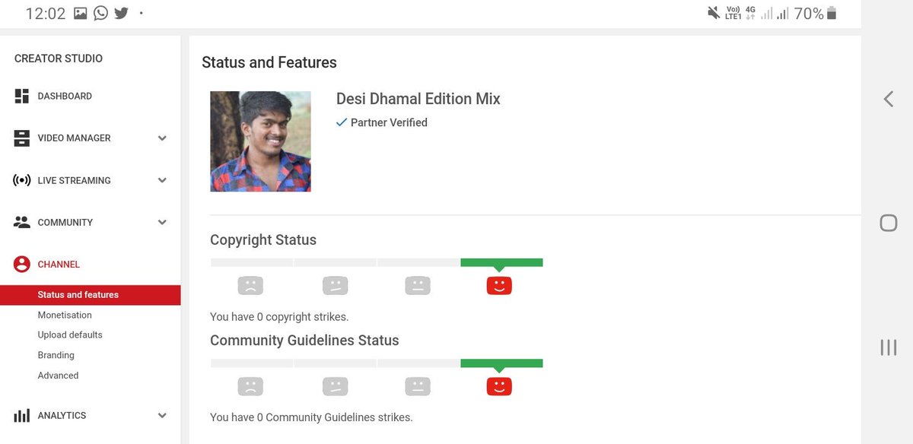
Task: Click the COMMUNITY label
Action: click(65, 223)
